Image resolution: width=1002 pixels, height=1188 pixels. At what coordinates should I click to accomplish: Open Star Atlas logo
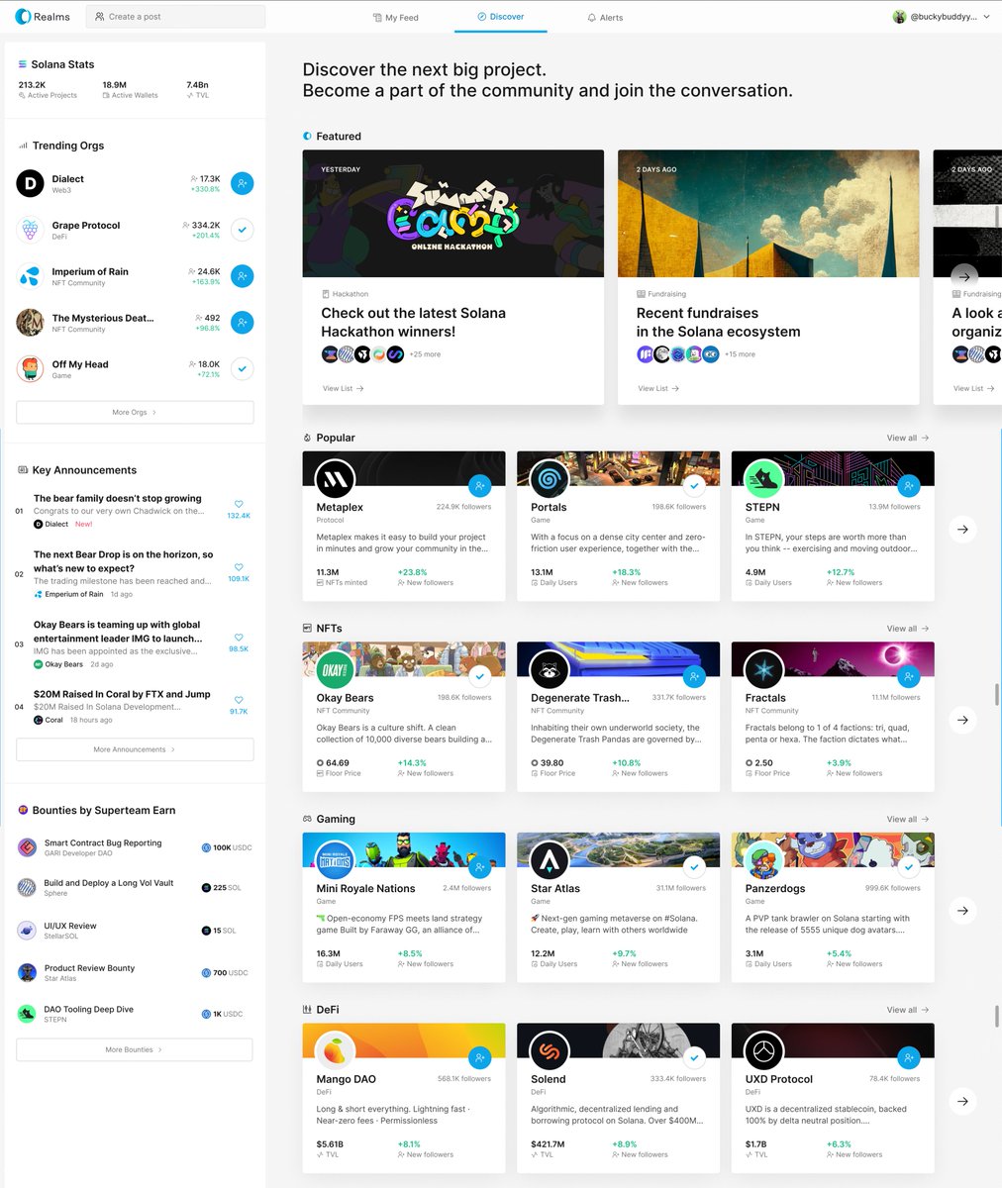(549, 861)
